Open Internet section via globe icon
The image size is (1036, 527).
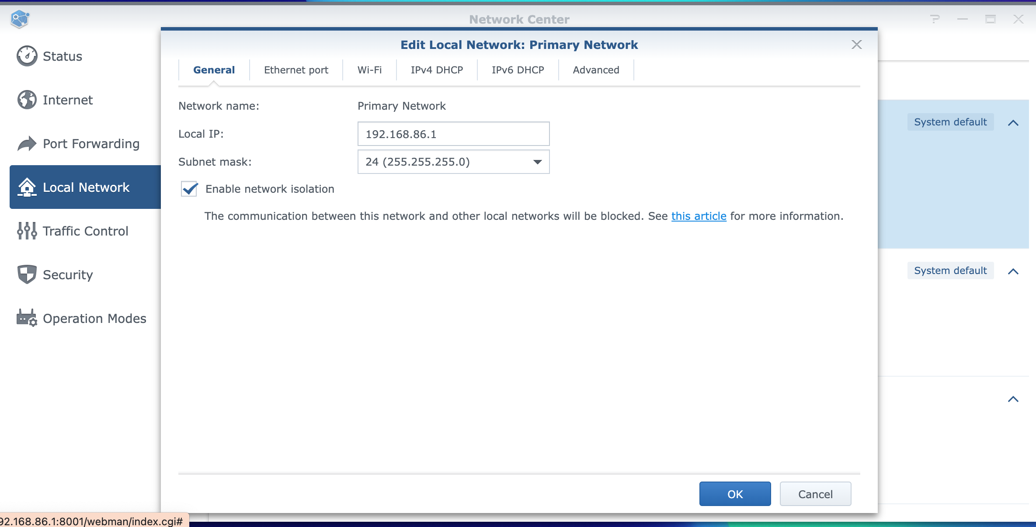pyautogui.click(x=27, y=100)
